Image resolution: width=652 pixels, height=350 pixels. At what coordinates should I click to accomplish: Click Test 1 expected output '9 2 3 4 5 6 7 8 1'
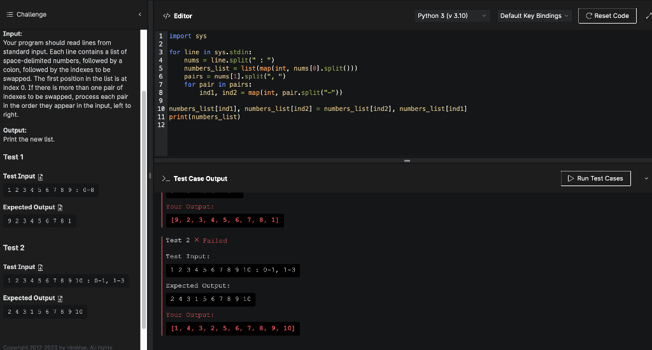[39, 221]
